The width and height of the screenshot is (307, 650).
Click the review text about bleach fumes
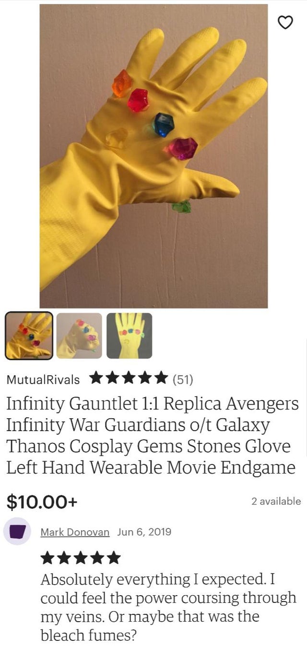(x=168, y=607)
